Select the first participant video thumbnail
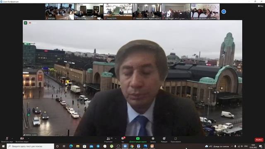The image size is (265, 149). (x=60, y=12)
